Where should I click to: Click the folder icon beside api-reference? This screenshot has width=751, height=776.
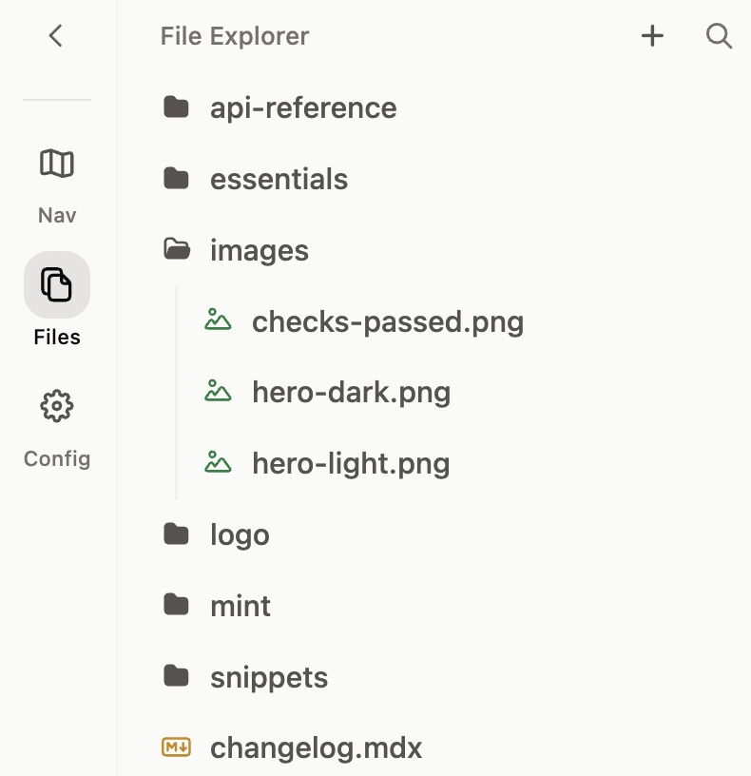tap(176, 107)
